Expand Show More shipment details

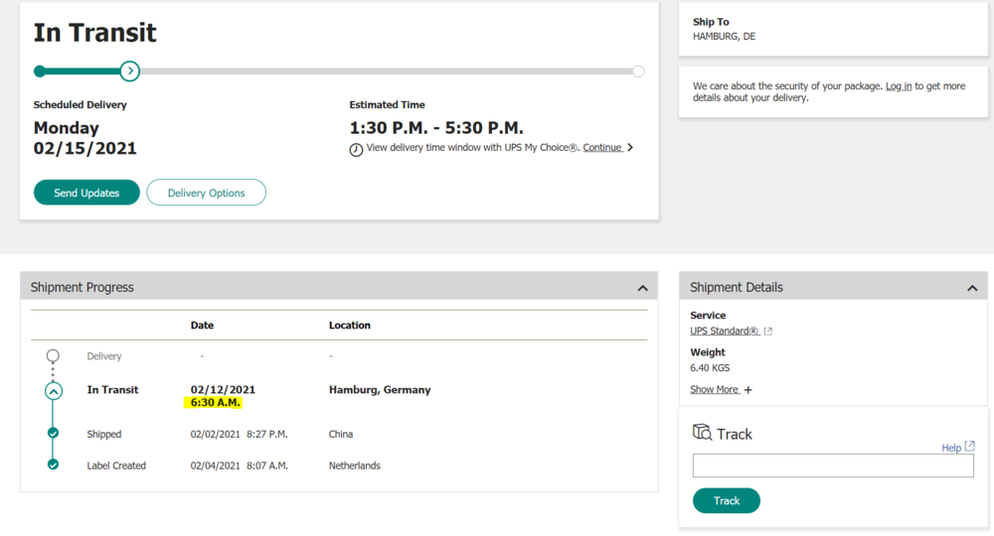tap(721, 389)
